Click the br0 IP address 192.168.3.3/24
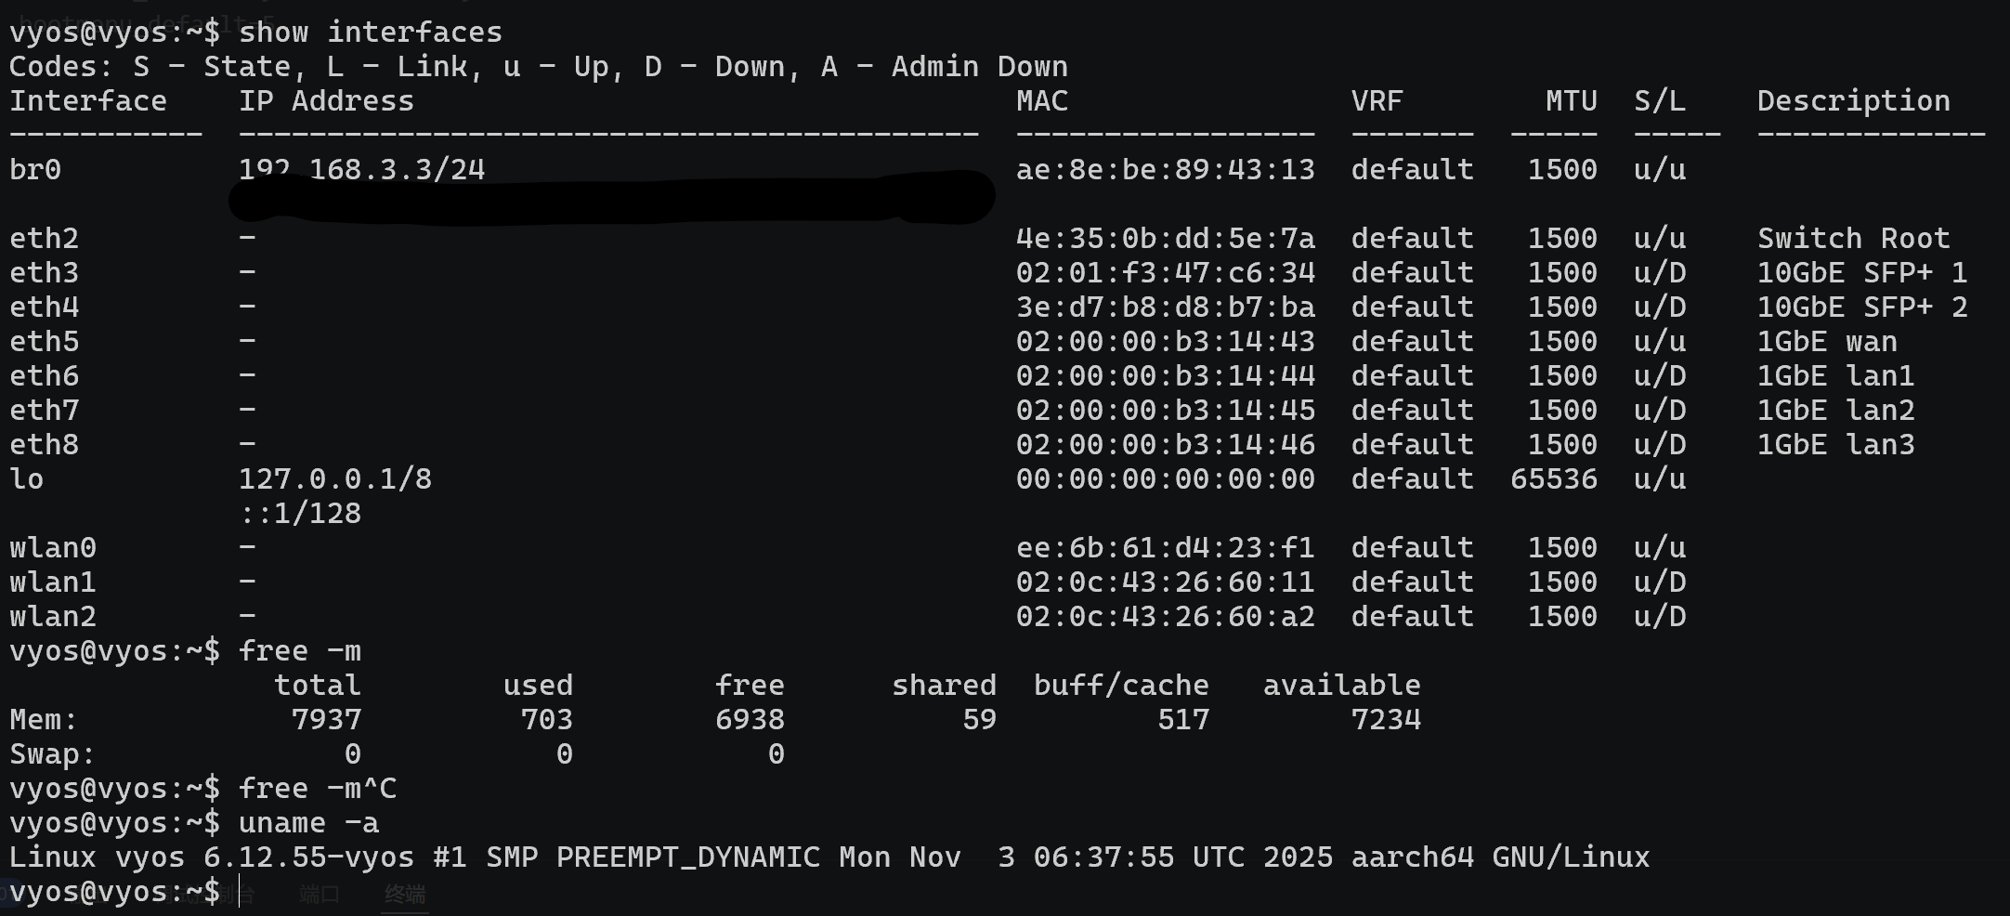The height and width of the screenshot is (916, 2010). point(361,169)
